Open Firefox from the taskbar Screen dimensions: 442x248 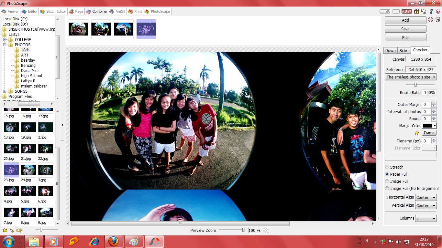point(113,242)
